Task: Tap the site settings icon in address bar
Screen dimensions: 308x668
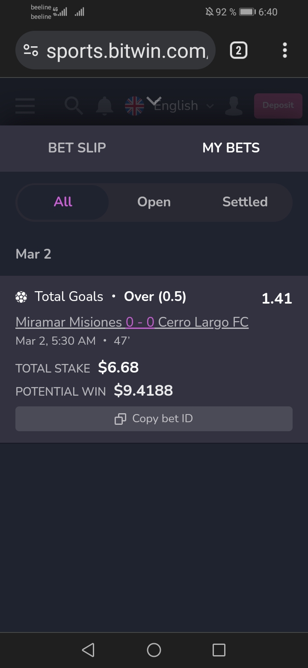Action: (x=31, y=51)
